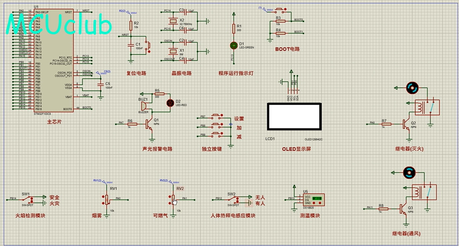The height and width of the screenshot is (246, 459).
Task: Click the NRST reset push button
Action: (149, 46)
